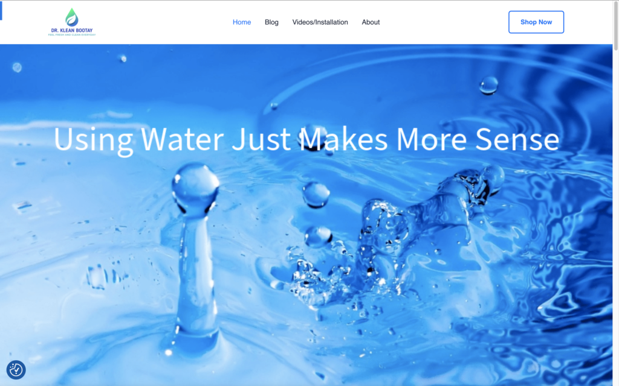Open the Videos/Installation page
The image size is (619, 386).
tap(320, 22)
